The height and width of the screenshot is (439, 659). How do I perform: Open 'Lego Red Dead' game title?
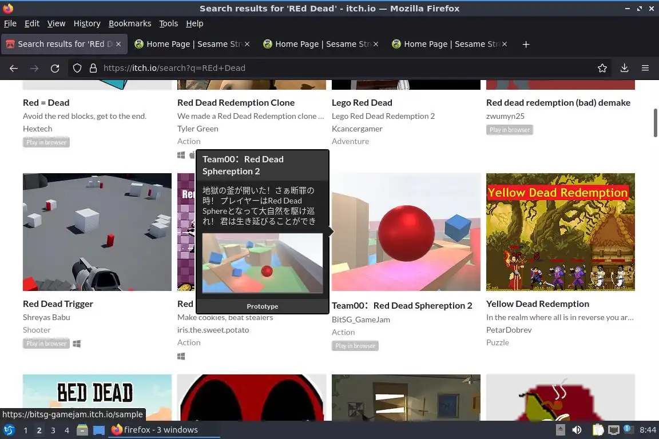click(362, 102)
